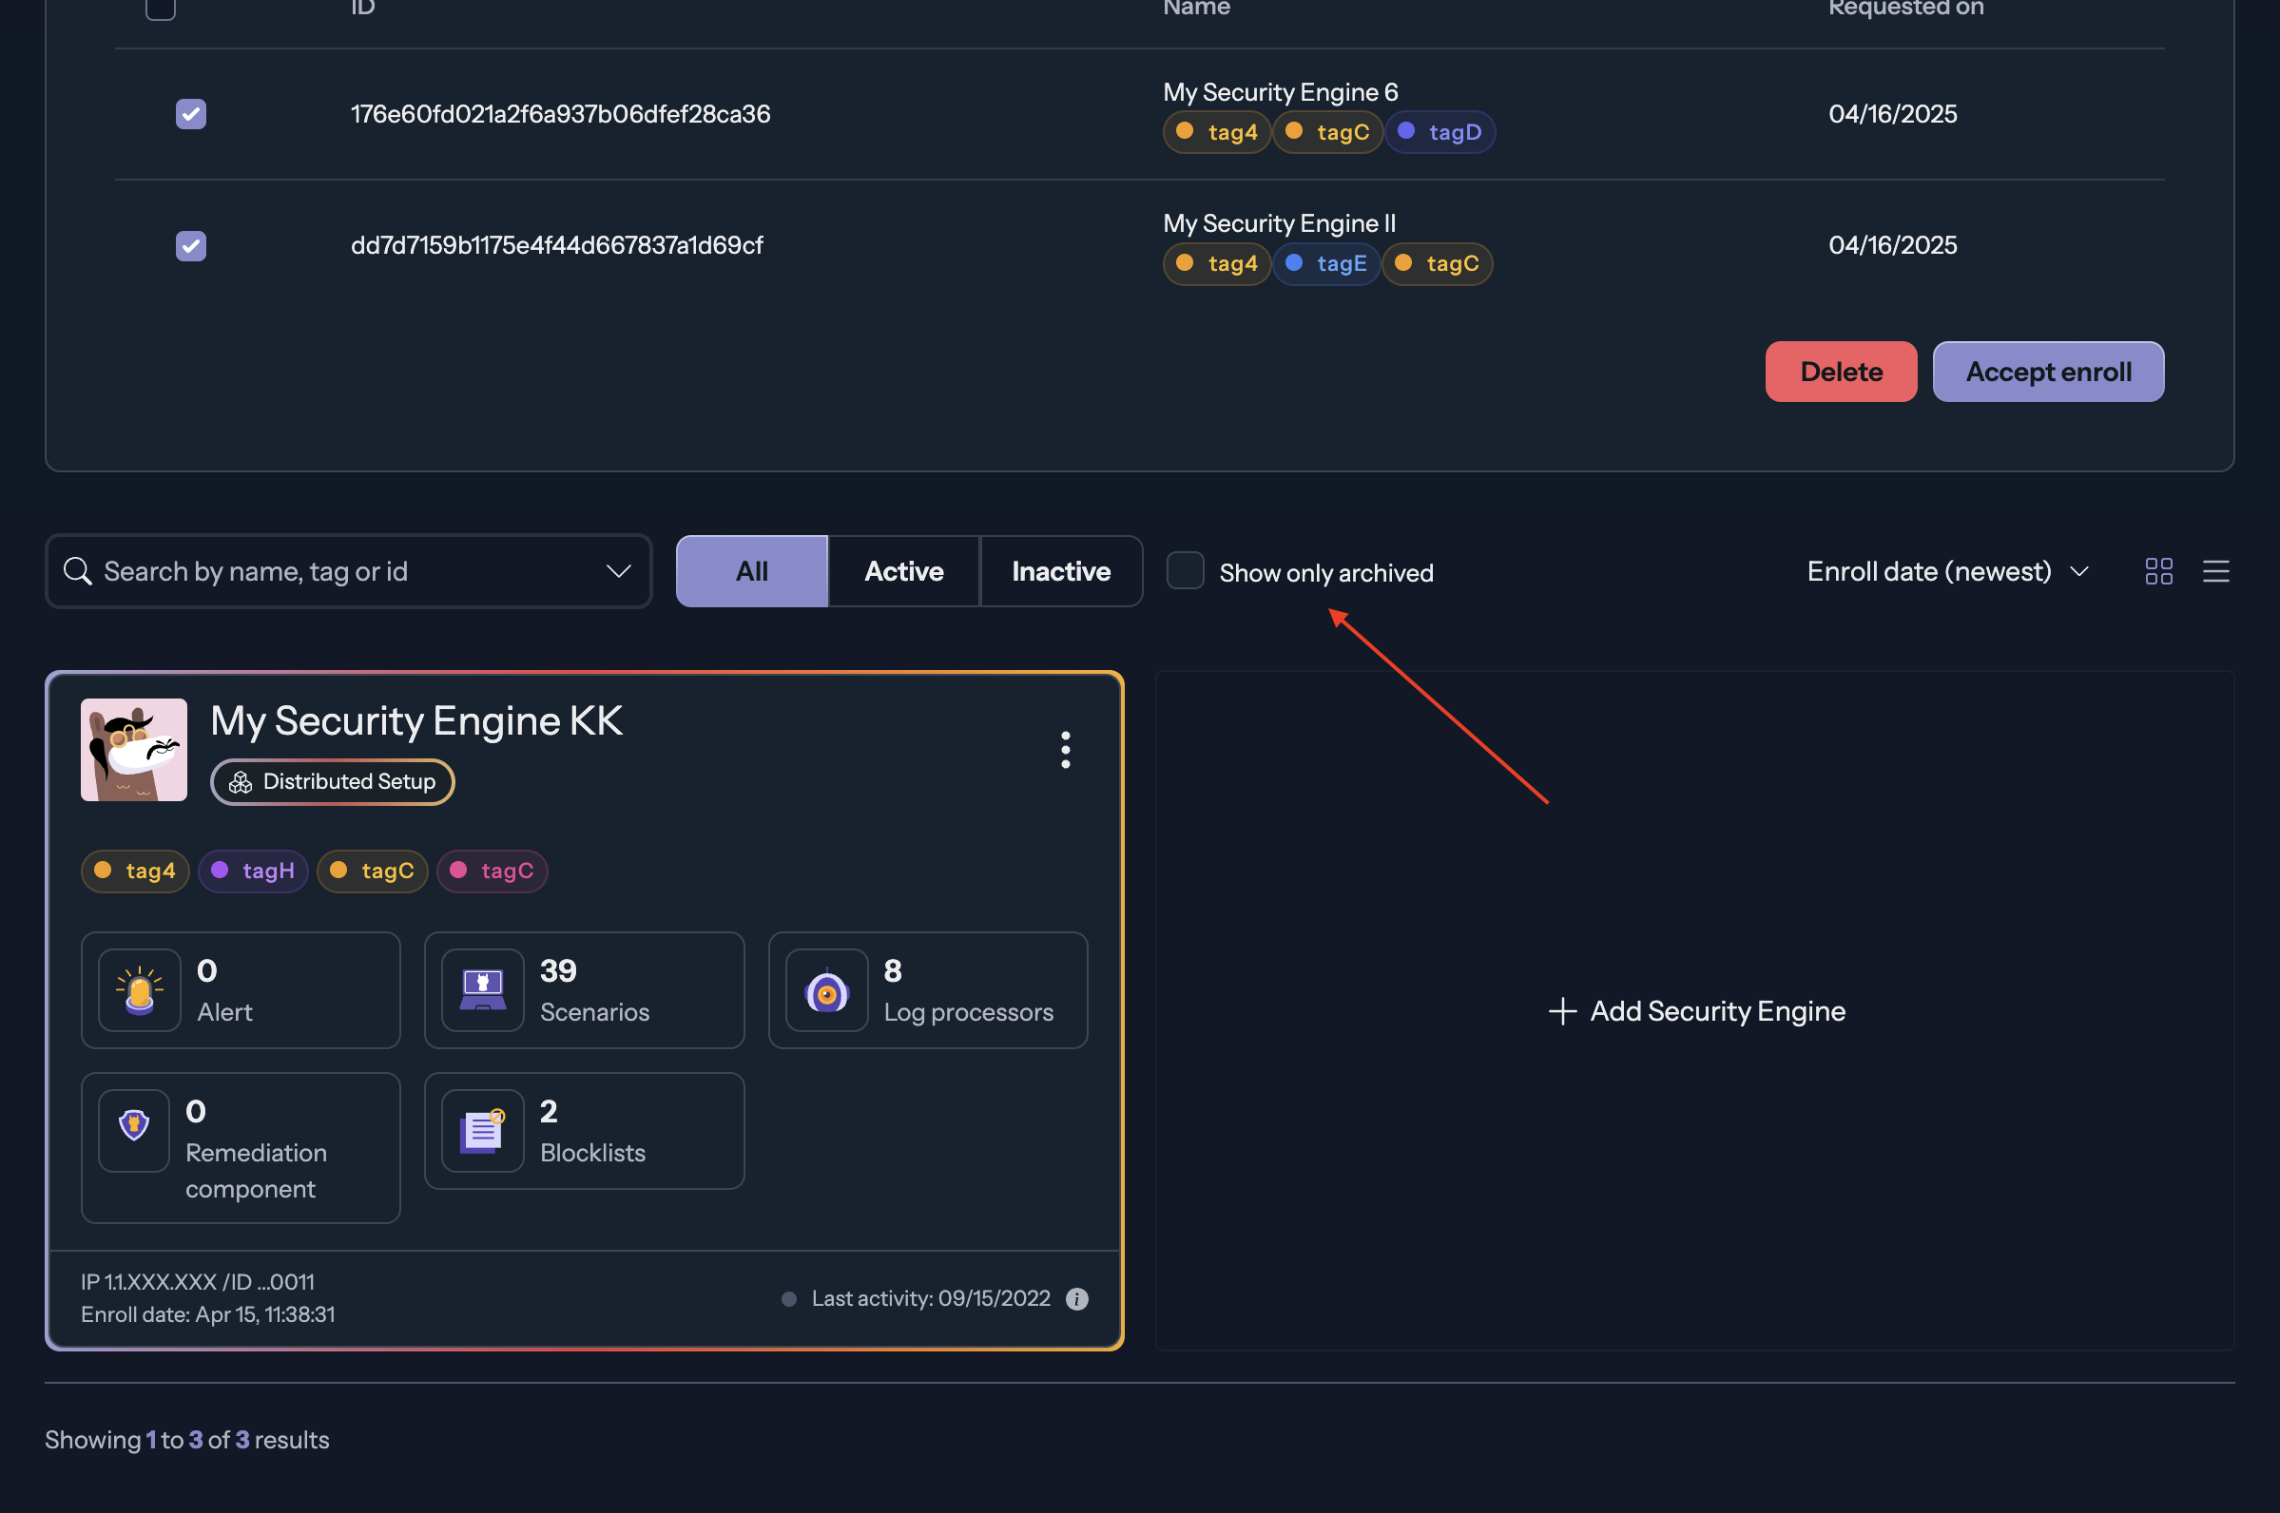The height and width of the screenshot is (1513, 2280).
Task: Click the Add Security Engine button
Action: click(1696, 1010)
